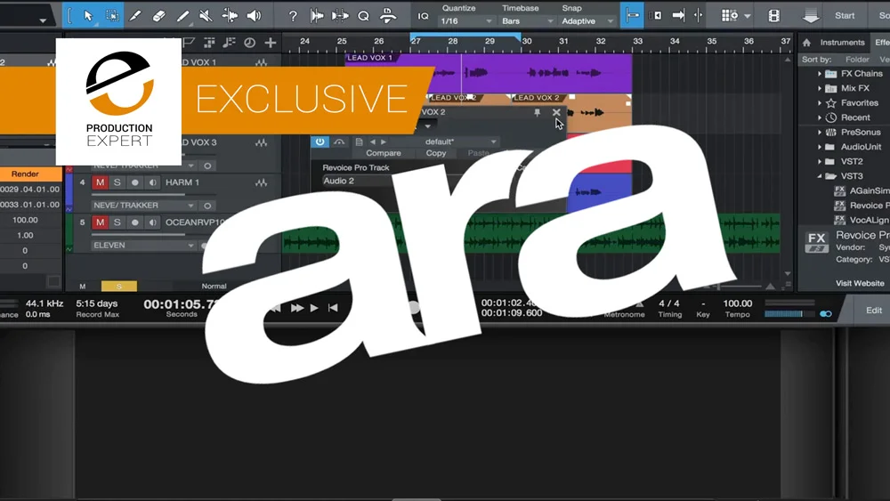Click the Compare button in plugin window
This screenshot has height=501, width=890.
(383, 153)
